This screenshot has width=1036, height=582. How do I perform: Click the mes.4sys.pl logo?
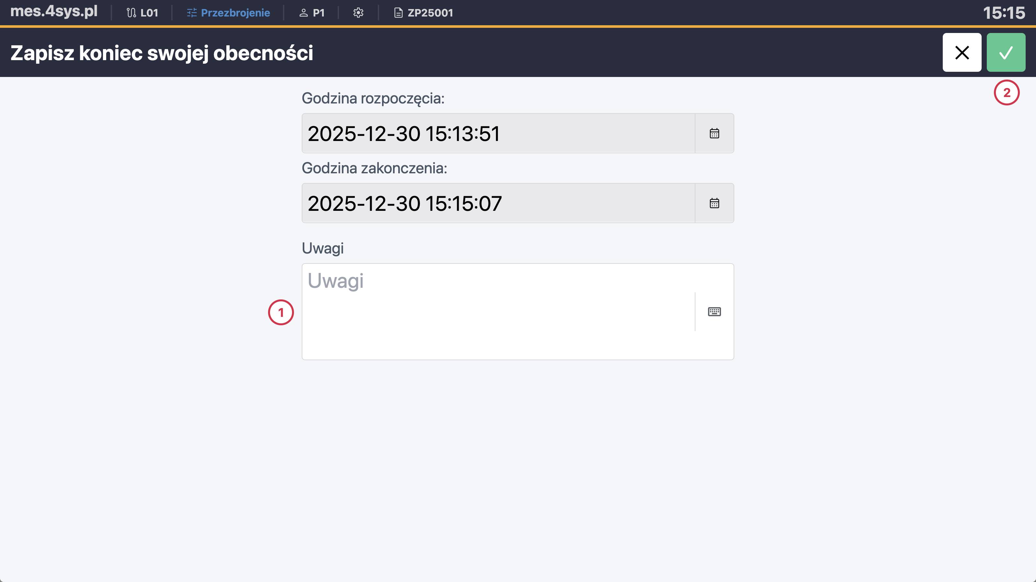pyautogui.click(x=53, y=11)
